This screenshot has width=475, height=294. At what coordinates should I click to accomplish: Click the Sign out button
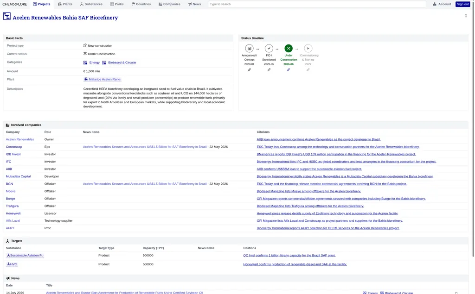462,4
